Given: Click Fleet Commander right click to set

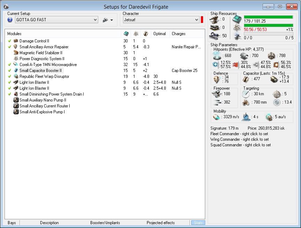Looking at the screenshot, I should click(x=239, y=134).
